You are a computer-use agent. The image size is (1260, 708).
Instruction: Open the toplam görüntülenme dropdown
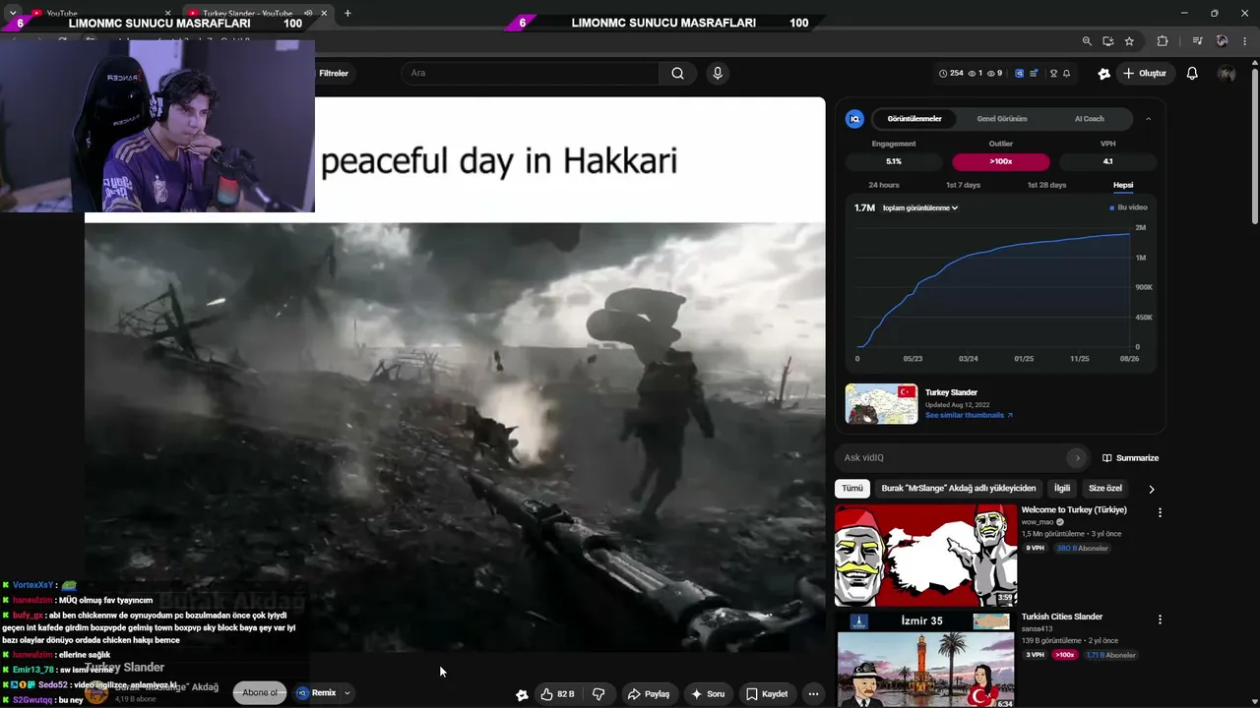click(x=920, y=207)
